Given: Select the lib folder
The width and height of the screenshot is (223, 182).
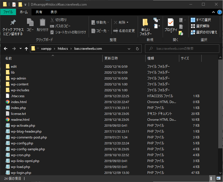Looking at the screenshot, I should tap(13, 72).
